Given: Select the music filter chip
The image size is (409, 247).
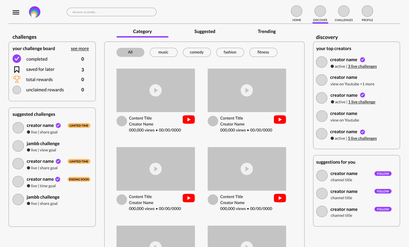Looking at the screenshot, I should 163,52.
